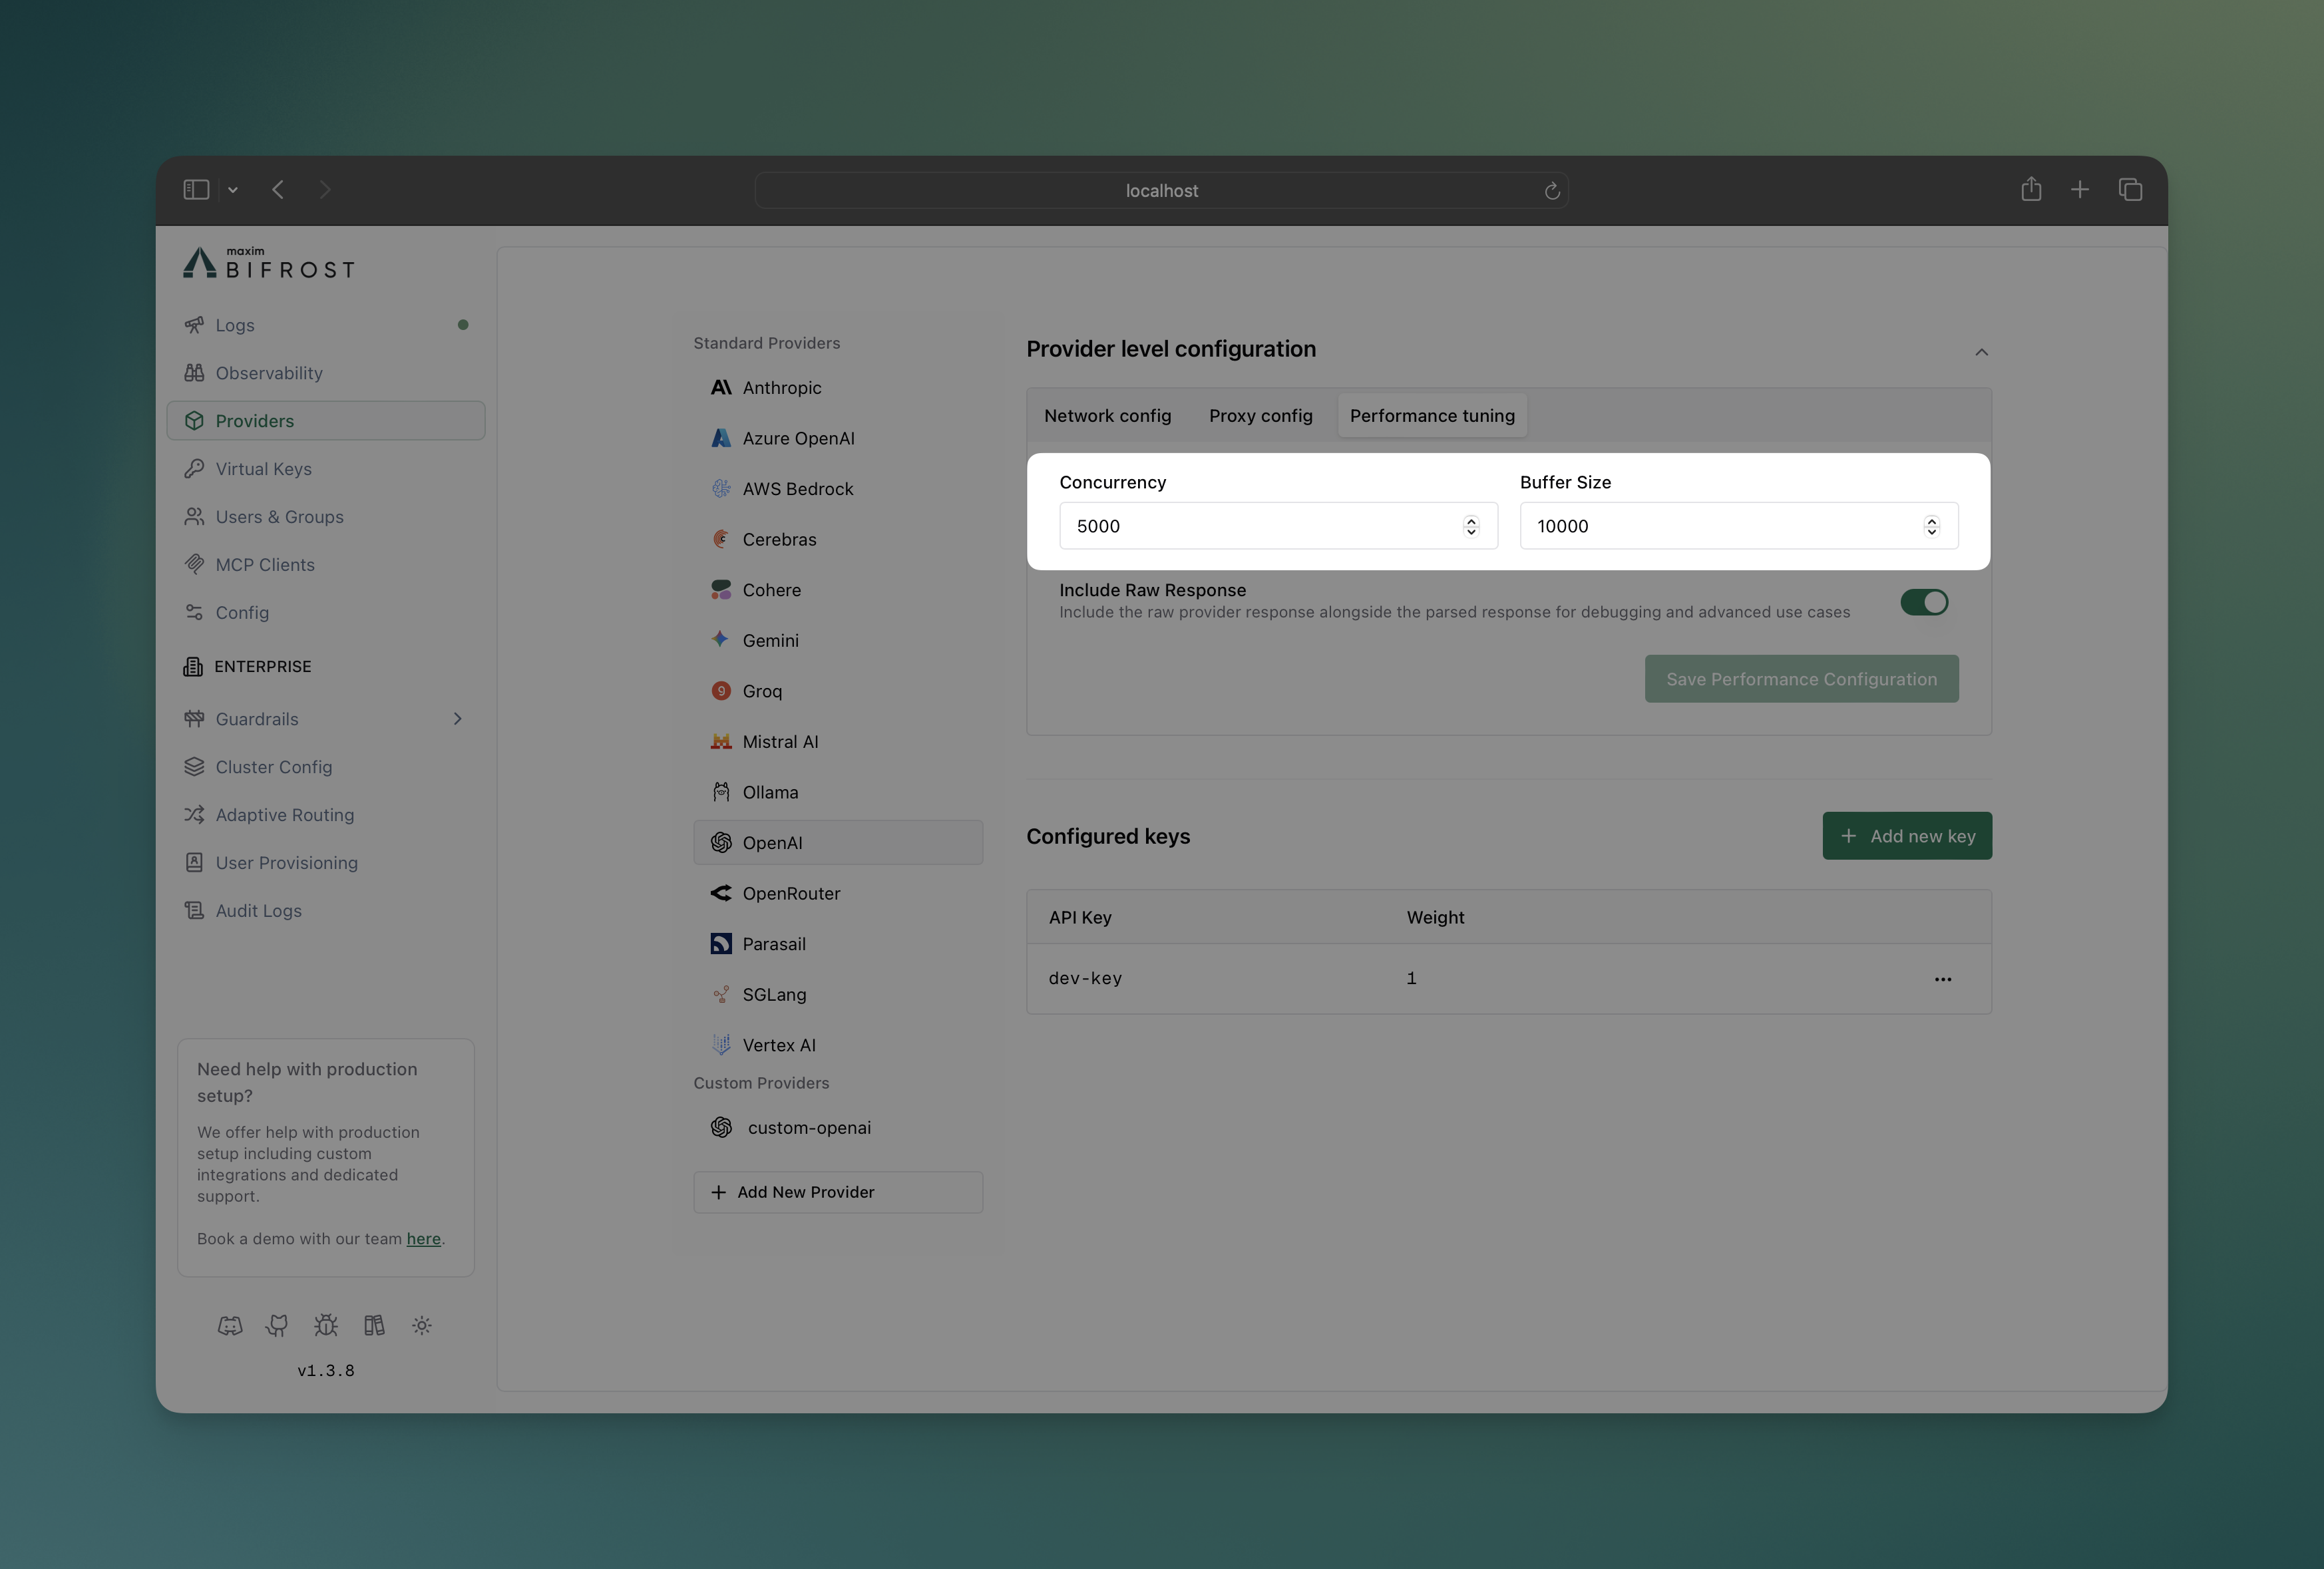Open the book a demo here link

pyautogui.click(x=424, y=1238)
